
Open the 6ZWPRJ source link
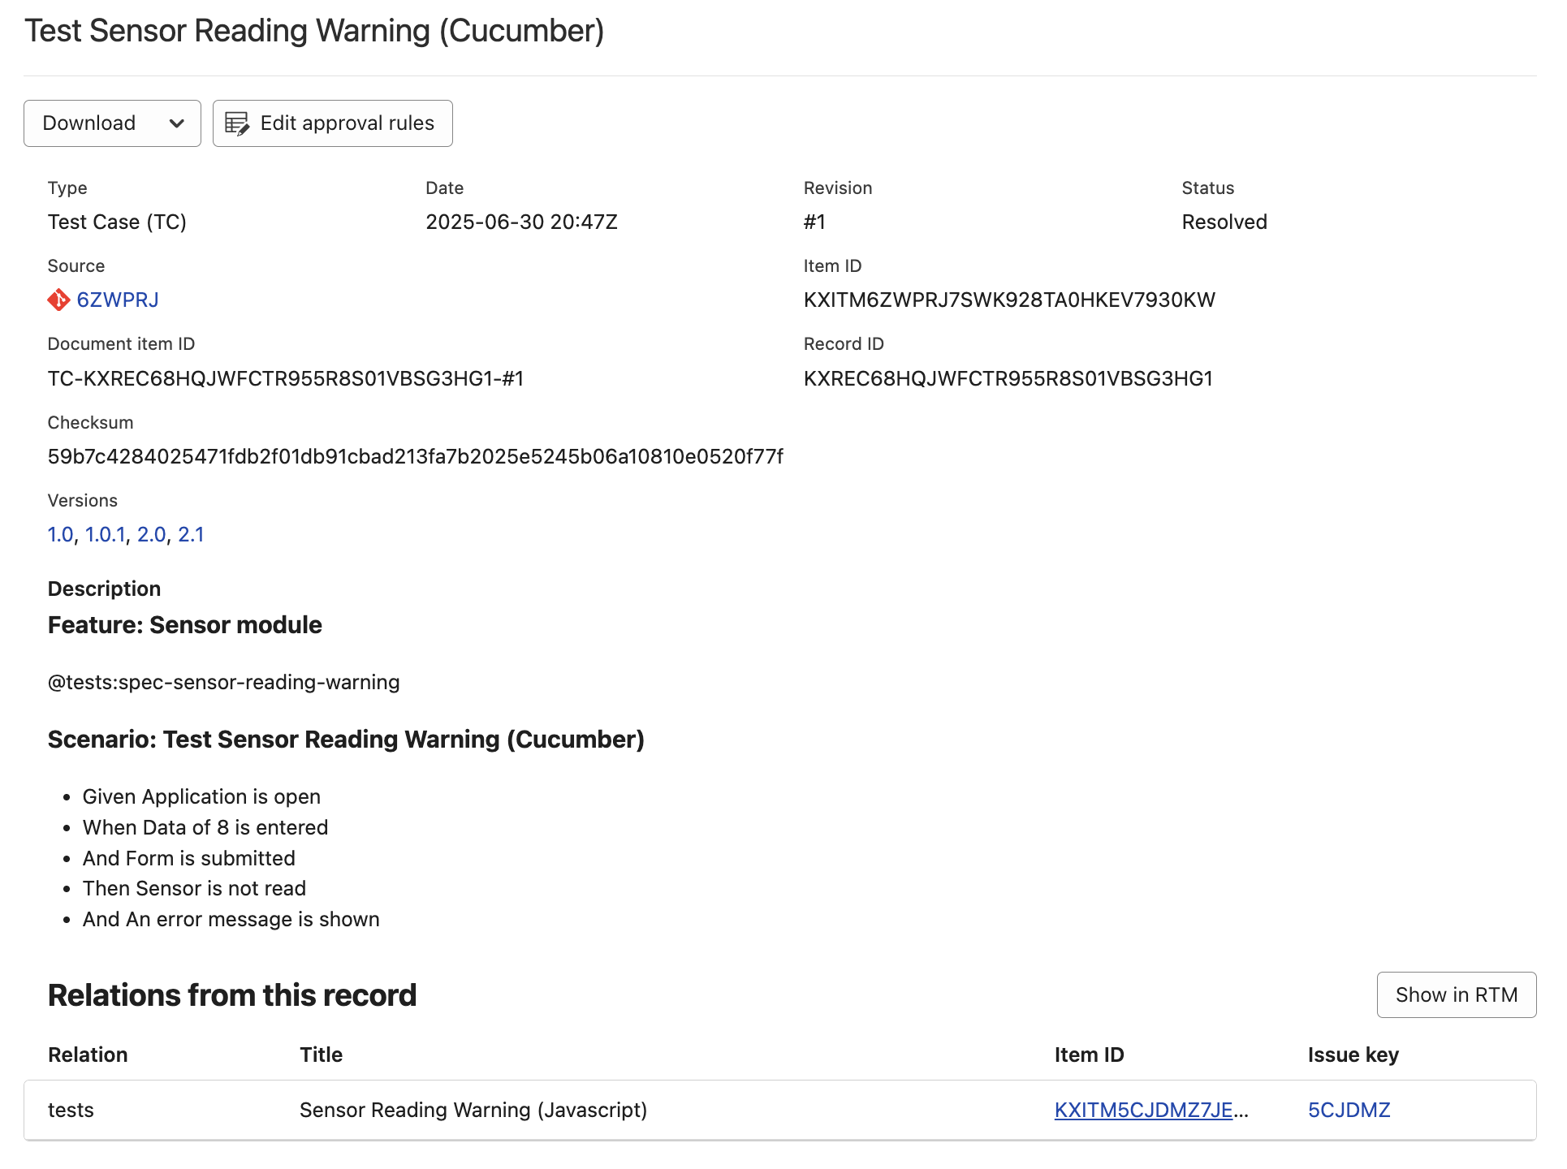(x=118, y=300)
